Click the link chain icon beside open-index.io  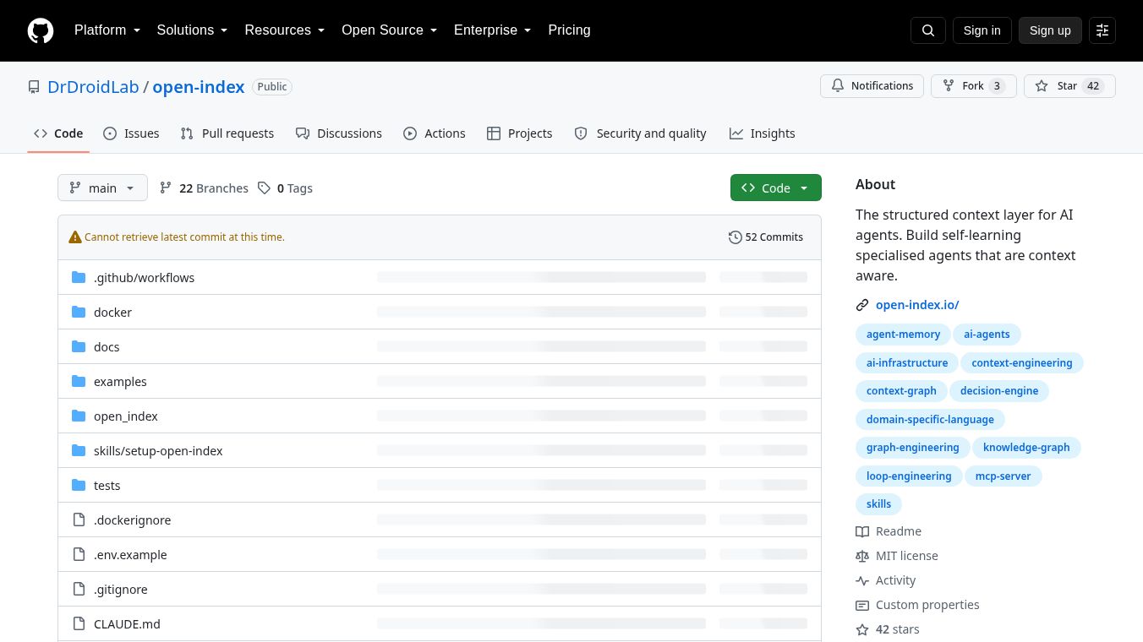pos(862,305)
